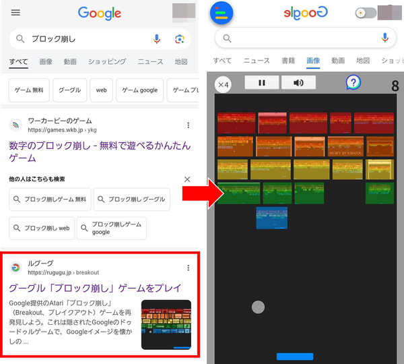Open the hamburger menu on Google page

point(15,12)
